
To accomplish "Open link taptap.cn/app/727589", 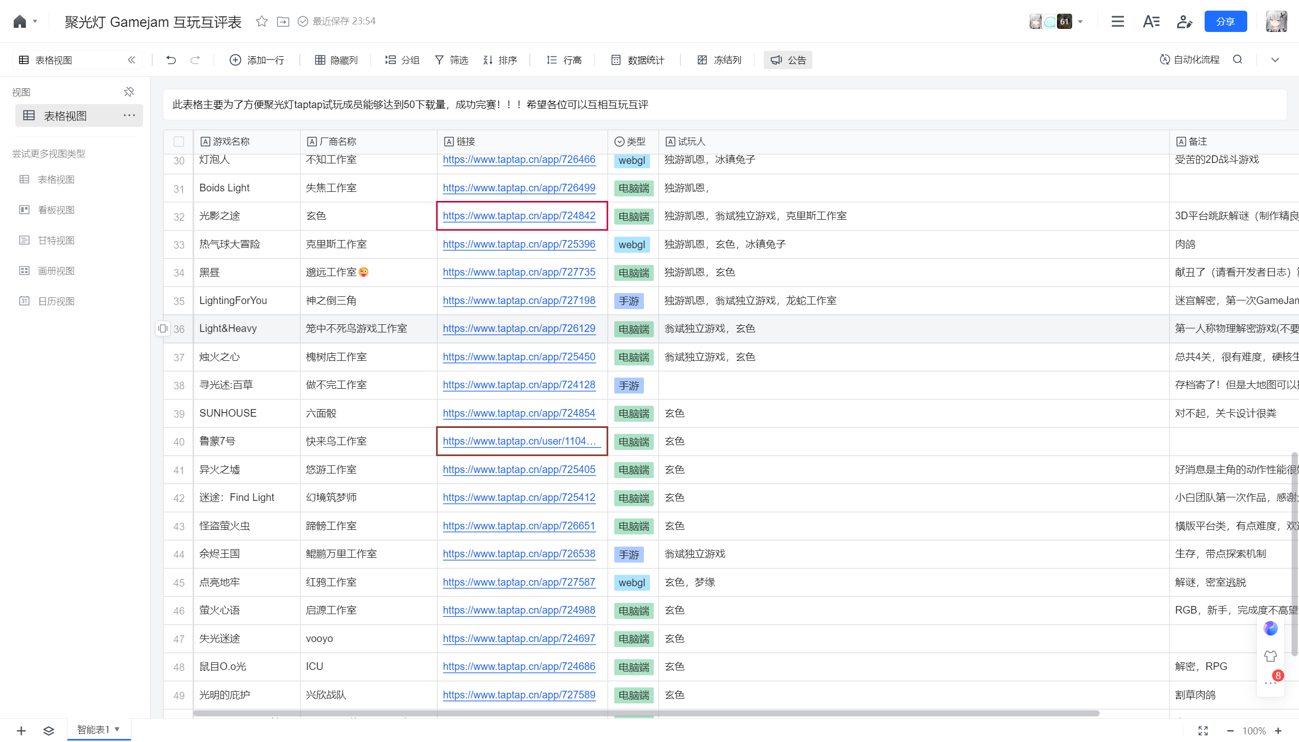I will 519,695.
